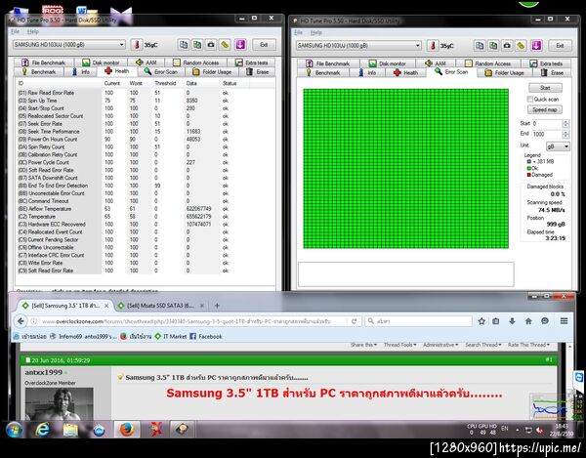
Task: Bookmark this page with star icon
Action: pyautogui.click(x=481, y=321)
